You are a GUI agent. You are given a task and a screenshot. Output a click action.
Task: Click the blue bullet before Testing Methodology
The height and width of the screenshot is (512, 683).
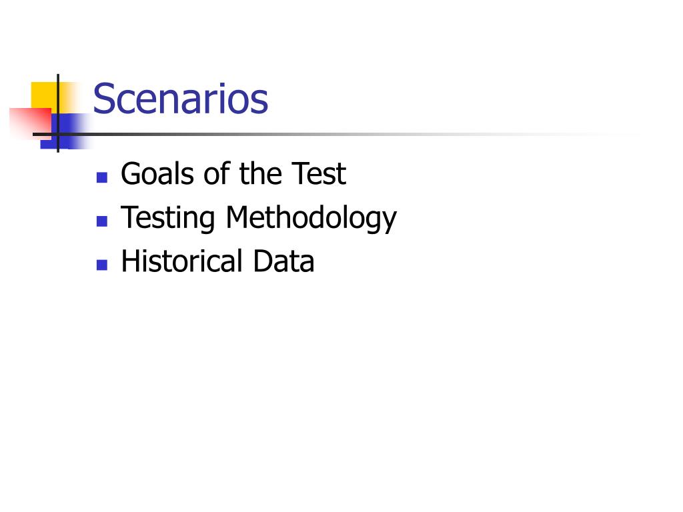point(102,221)
